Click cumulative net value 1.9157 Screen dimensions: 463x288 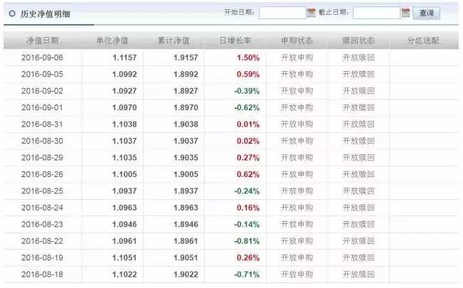tap(186, 58)
